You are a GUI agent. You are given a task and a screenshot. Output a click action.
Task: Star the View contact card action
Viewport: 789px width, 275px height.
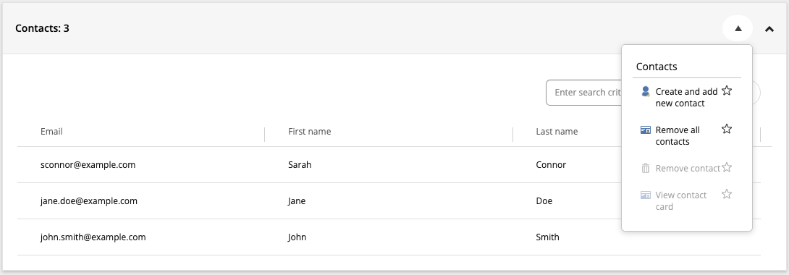[x=727, y=194]
